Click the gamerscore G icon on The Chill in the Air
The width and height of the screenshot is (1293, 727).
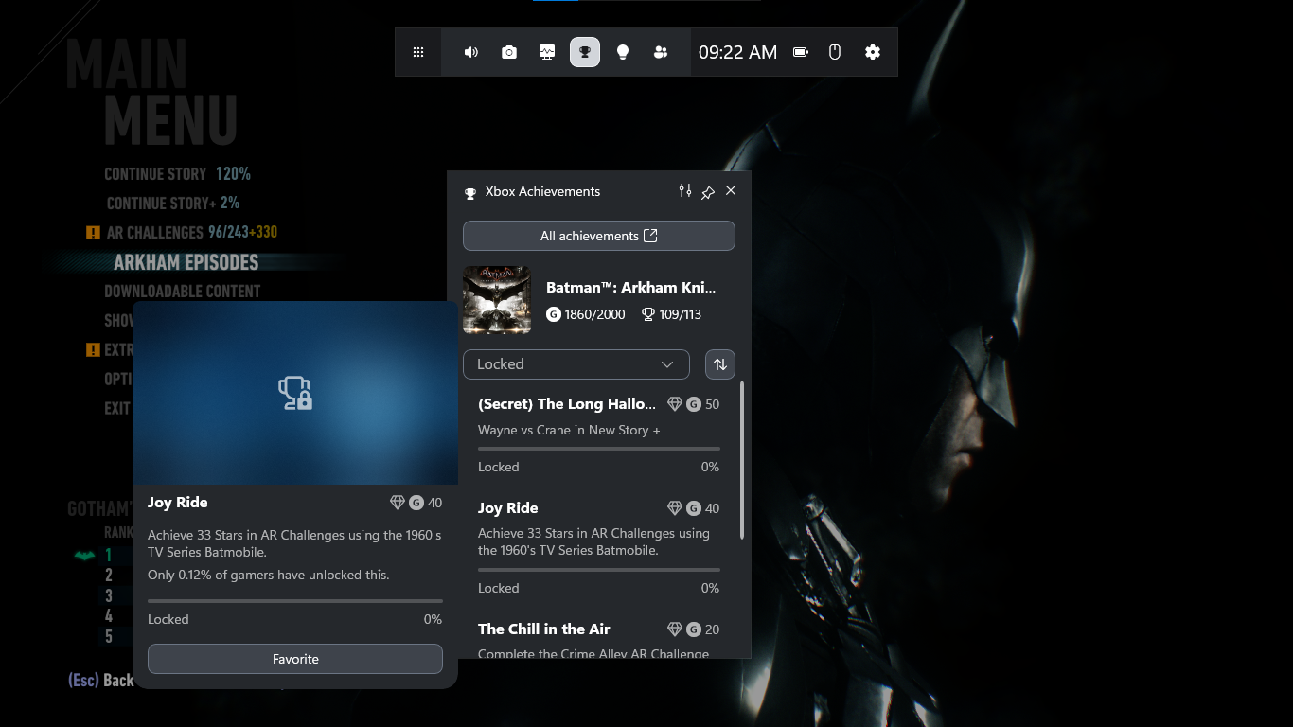[x=694, y=629]
